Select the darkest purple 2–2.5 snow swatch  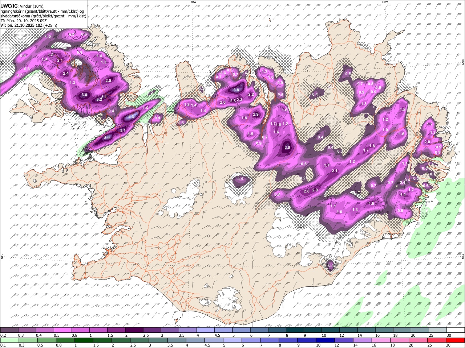pyautogui.click(x=134, y=330)
